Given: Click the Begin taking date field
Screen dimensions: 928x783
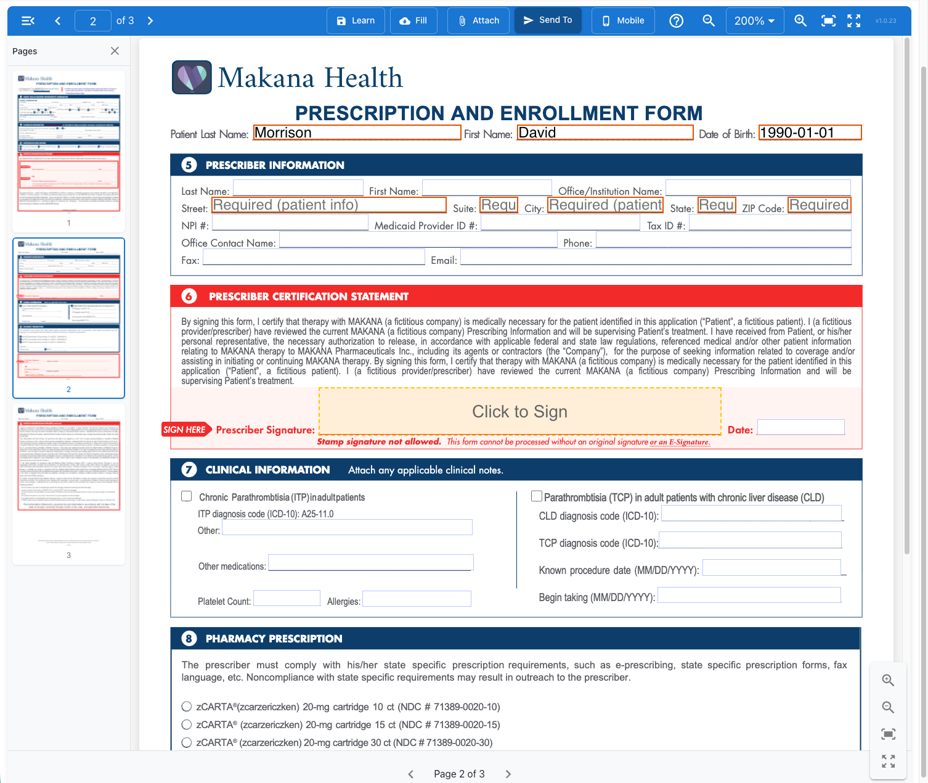Looking at the screenshot, I should click(749, 594).
